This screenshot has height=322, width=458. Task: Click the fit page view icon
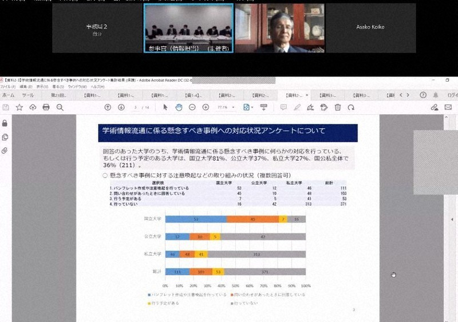click(x=247, y=107)
